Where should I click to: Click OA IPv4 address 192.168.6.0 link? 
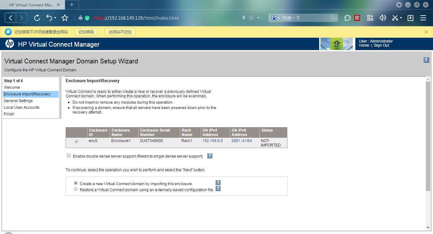pos(212,141)
